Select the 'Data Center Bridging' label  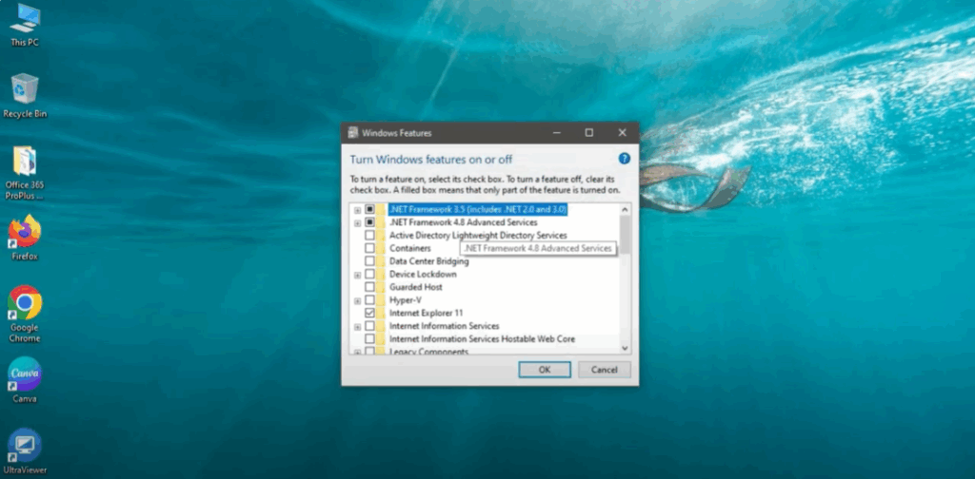pos(429,261)
